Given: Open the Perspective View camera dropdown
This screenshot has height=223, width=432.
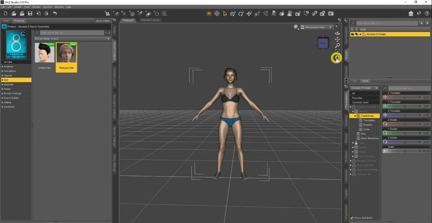Looking at the screenshot, I should coord(317,27).
